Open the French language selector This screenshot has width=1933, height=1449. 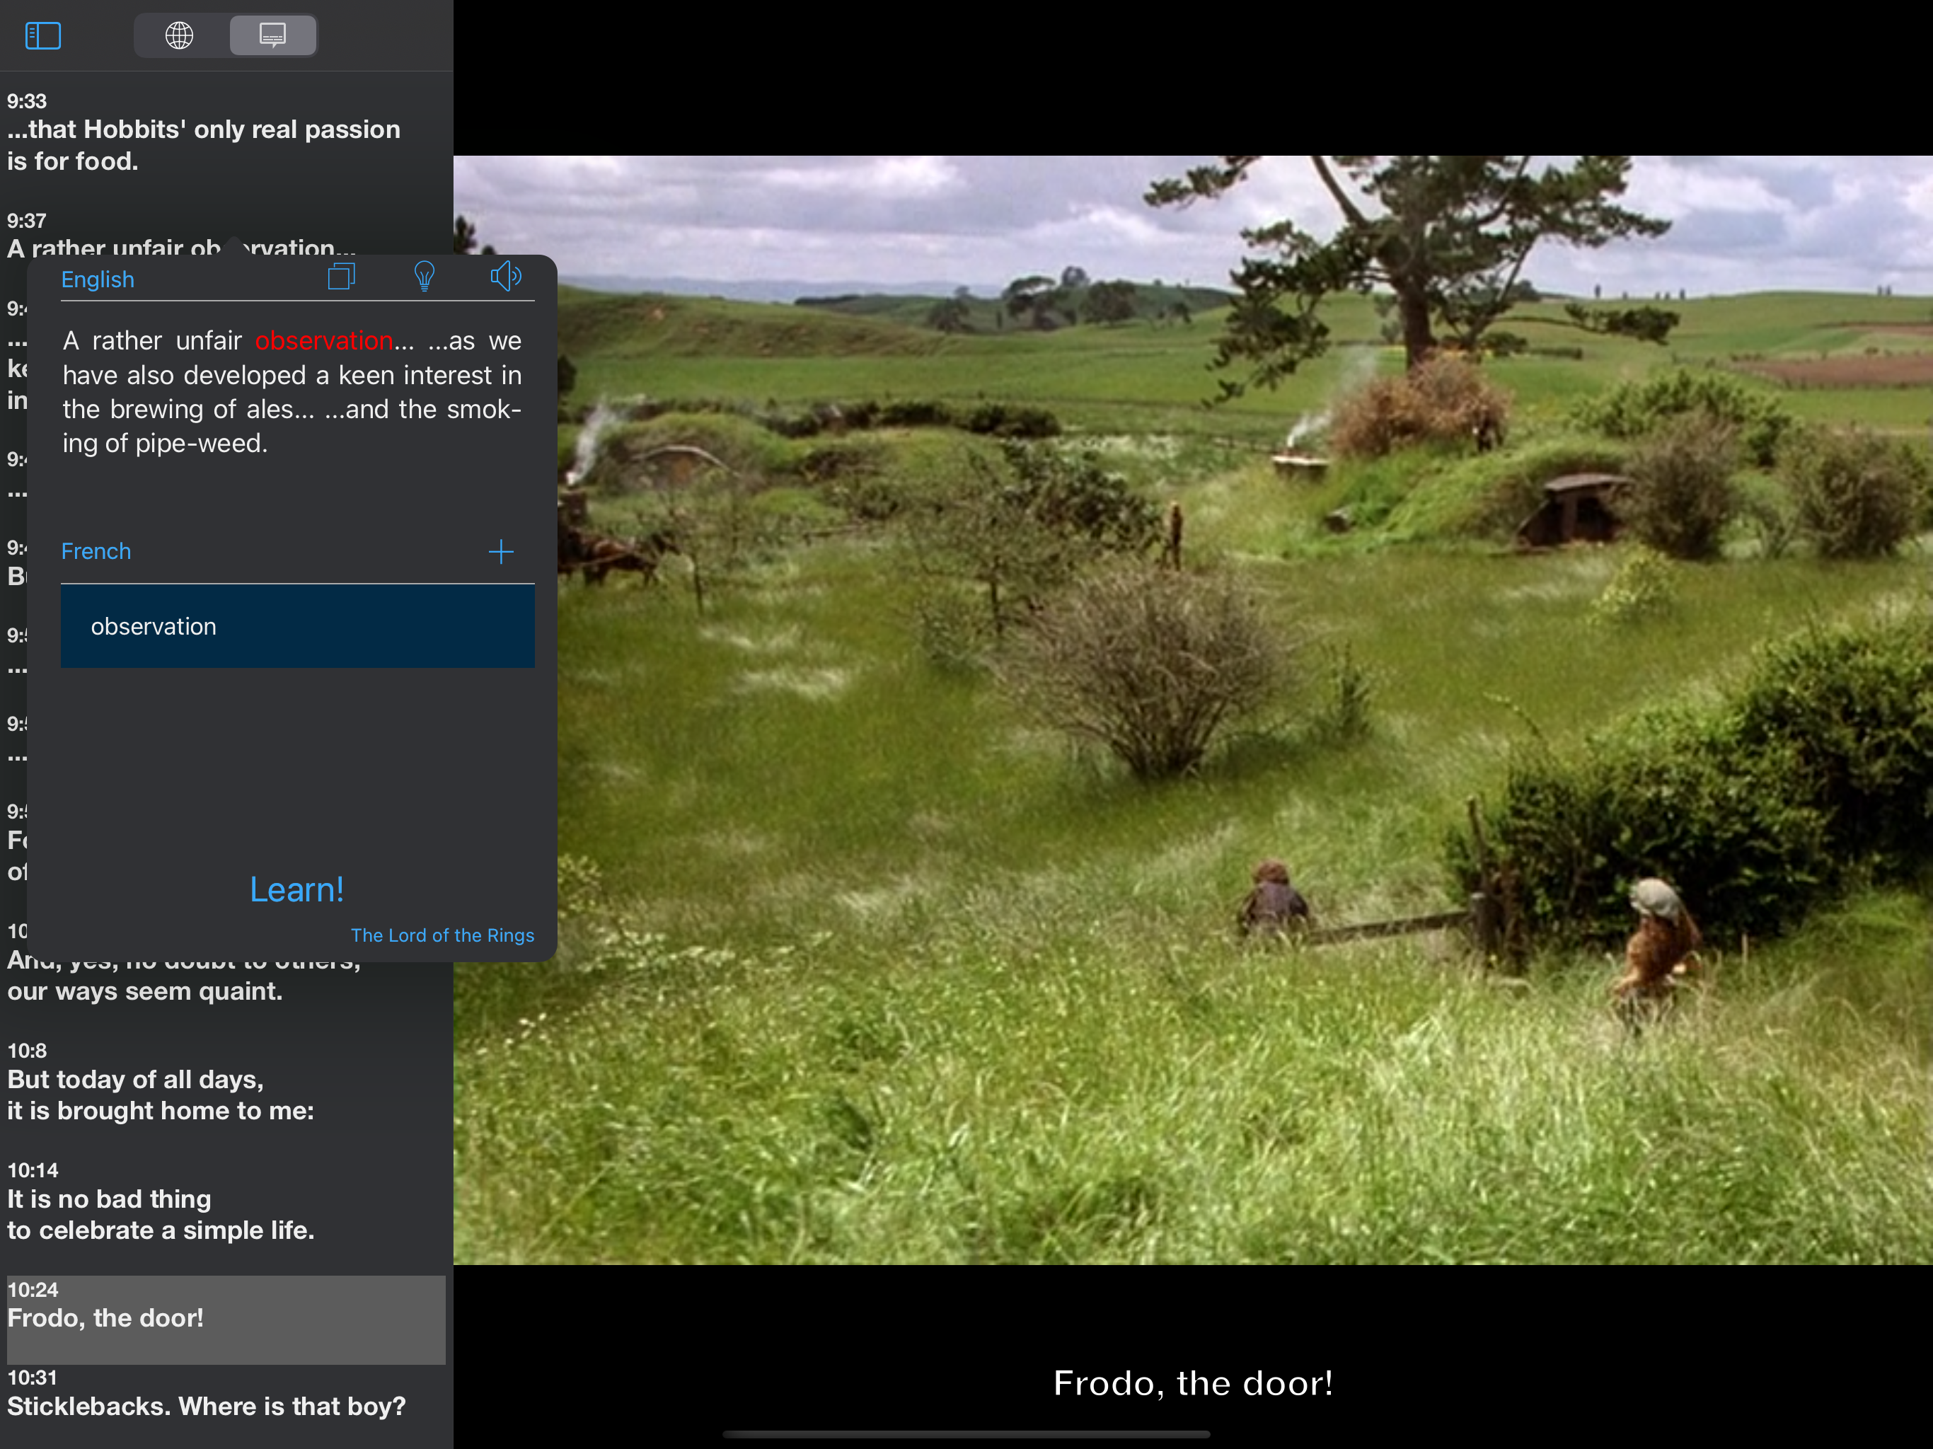pos(96,551)
